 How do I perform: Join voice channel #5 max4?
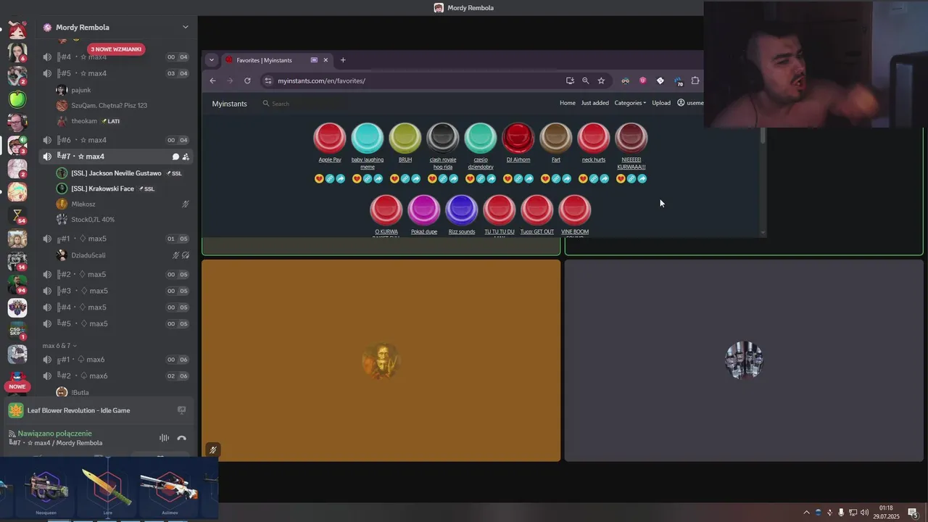coord(116,73)
